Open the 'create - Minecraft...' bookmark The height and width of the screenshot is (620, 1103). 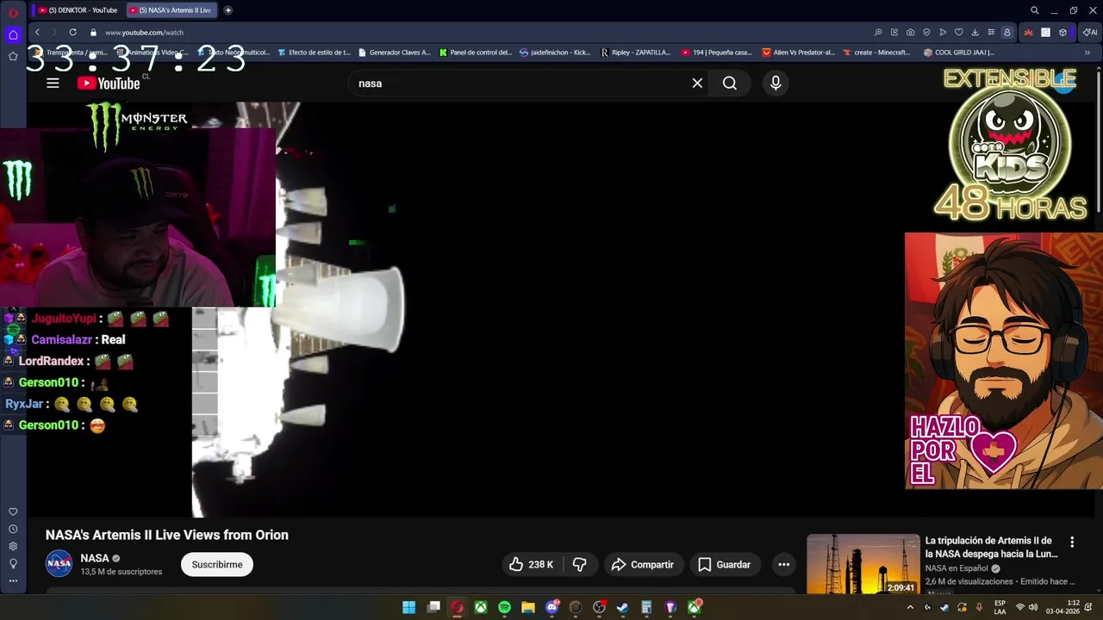(x=876, y=53)
